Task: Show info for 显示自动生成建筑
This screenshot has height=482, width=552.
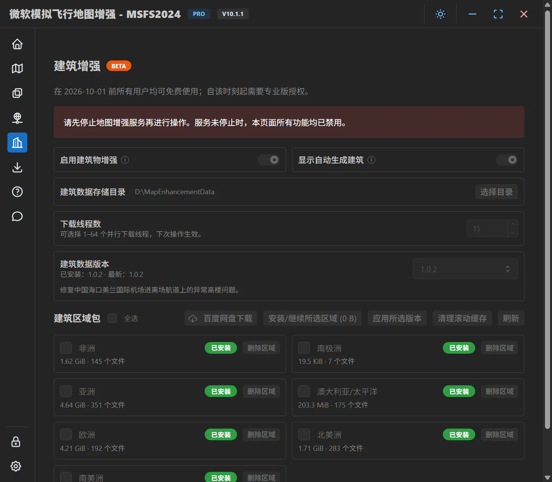Action: (372, 160)
